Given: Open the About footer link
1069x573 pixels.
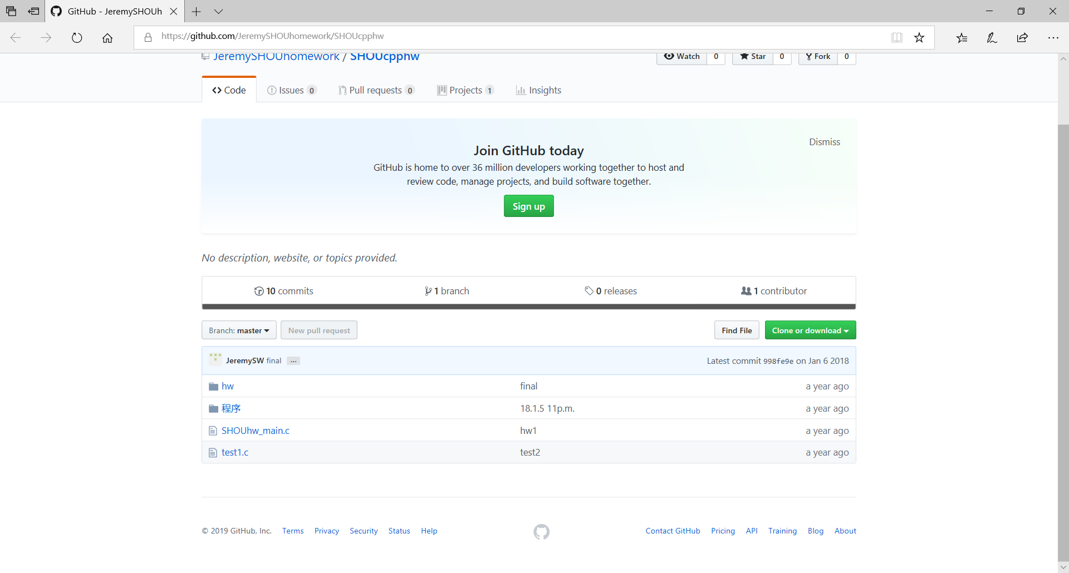Looking at the screenshot, I should click(845, 531).
